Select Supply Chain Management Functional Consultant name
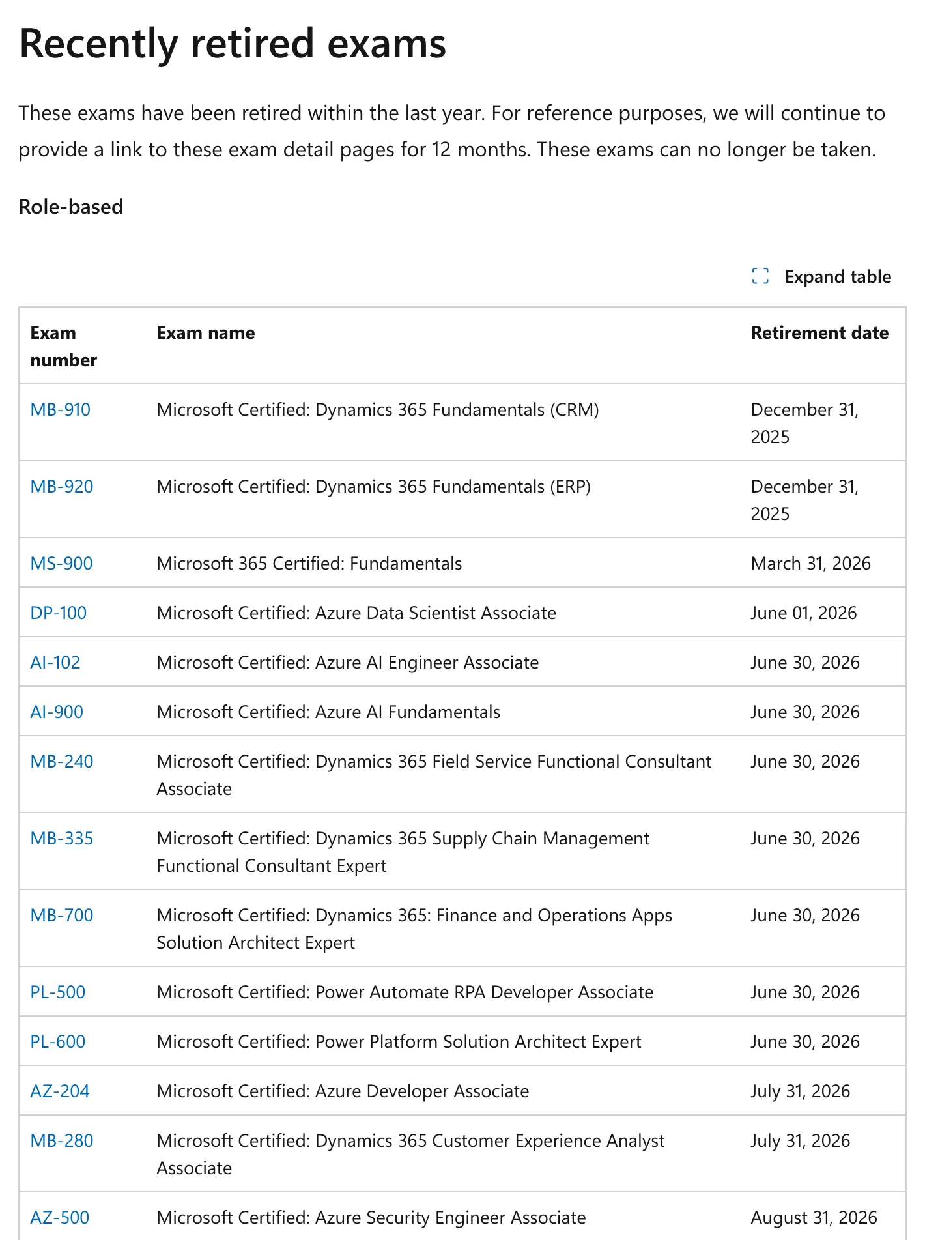Screen dimensions: 925x1240 point(403,852)
